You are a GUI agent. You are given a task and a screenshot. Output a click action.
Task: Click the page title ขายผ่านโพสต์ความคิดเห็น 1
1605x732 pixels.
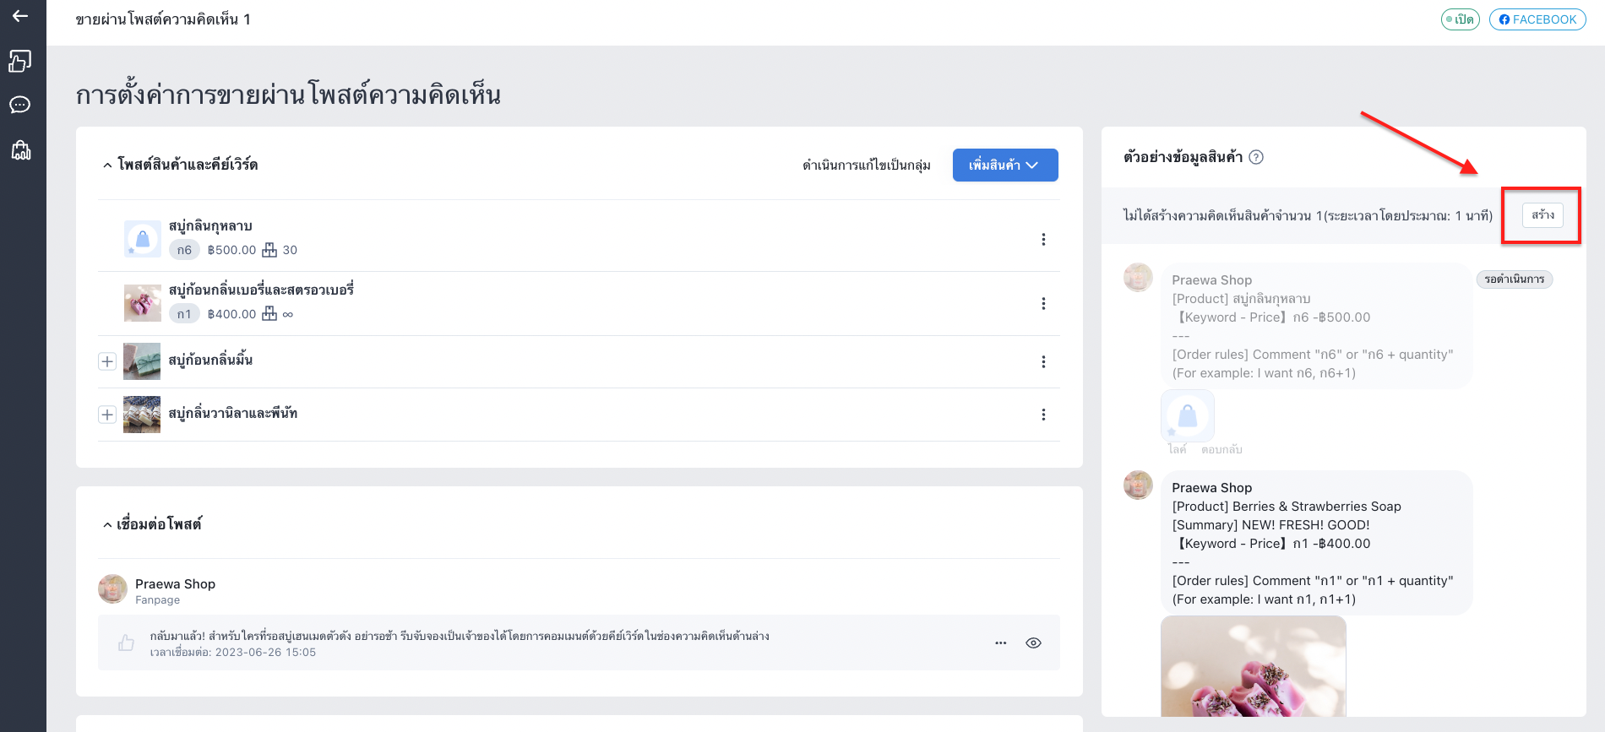(163, 19)
